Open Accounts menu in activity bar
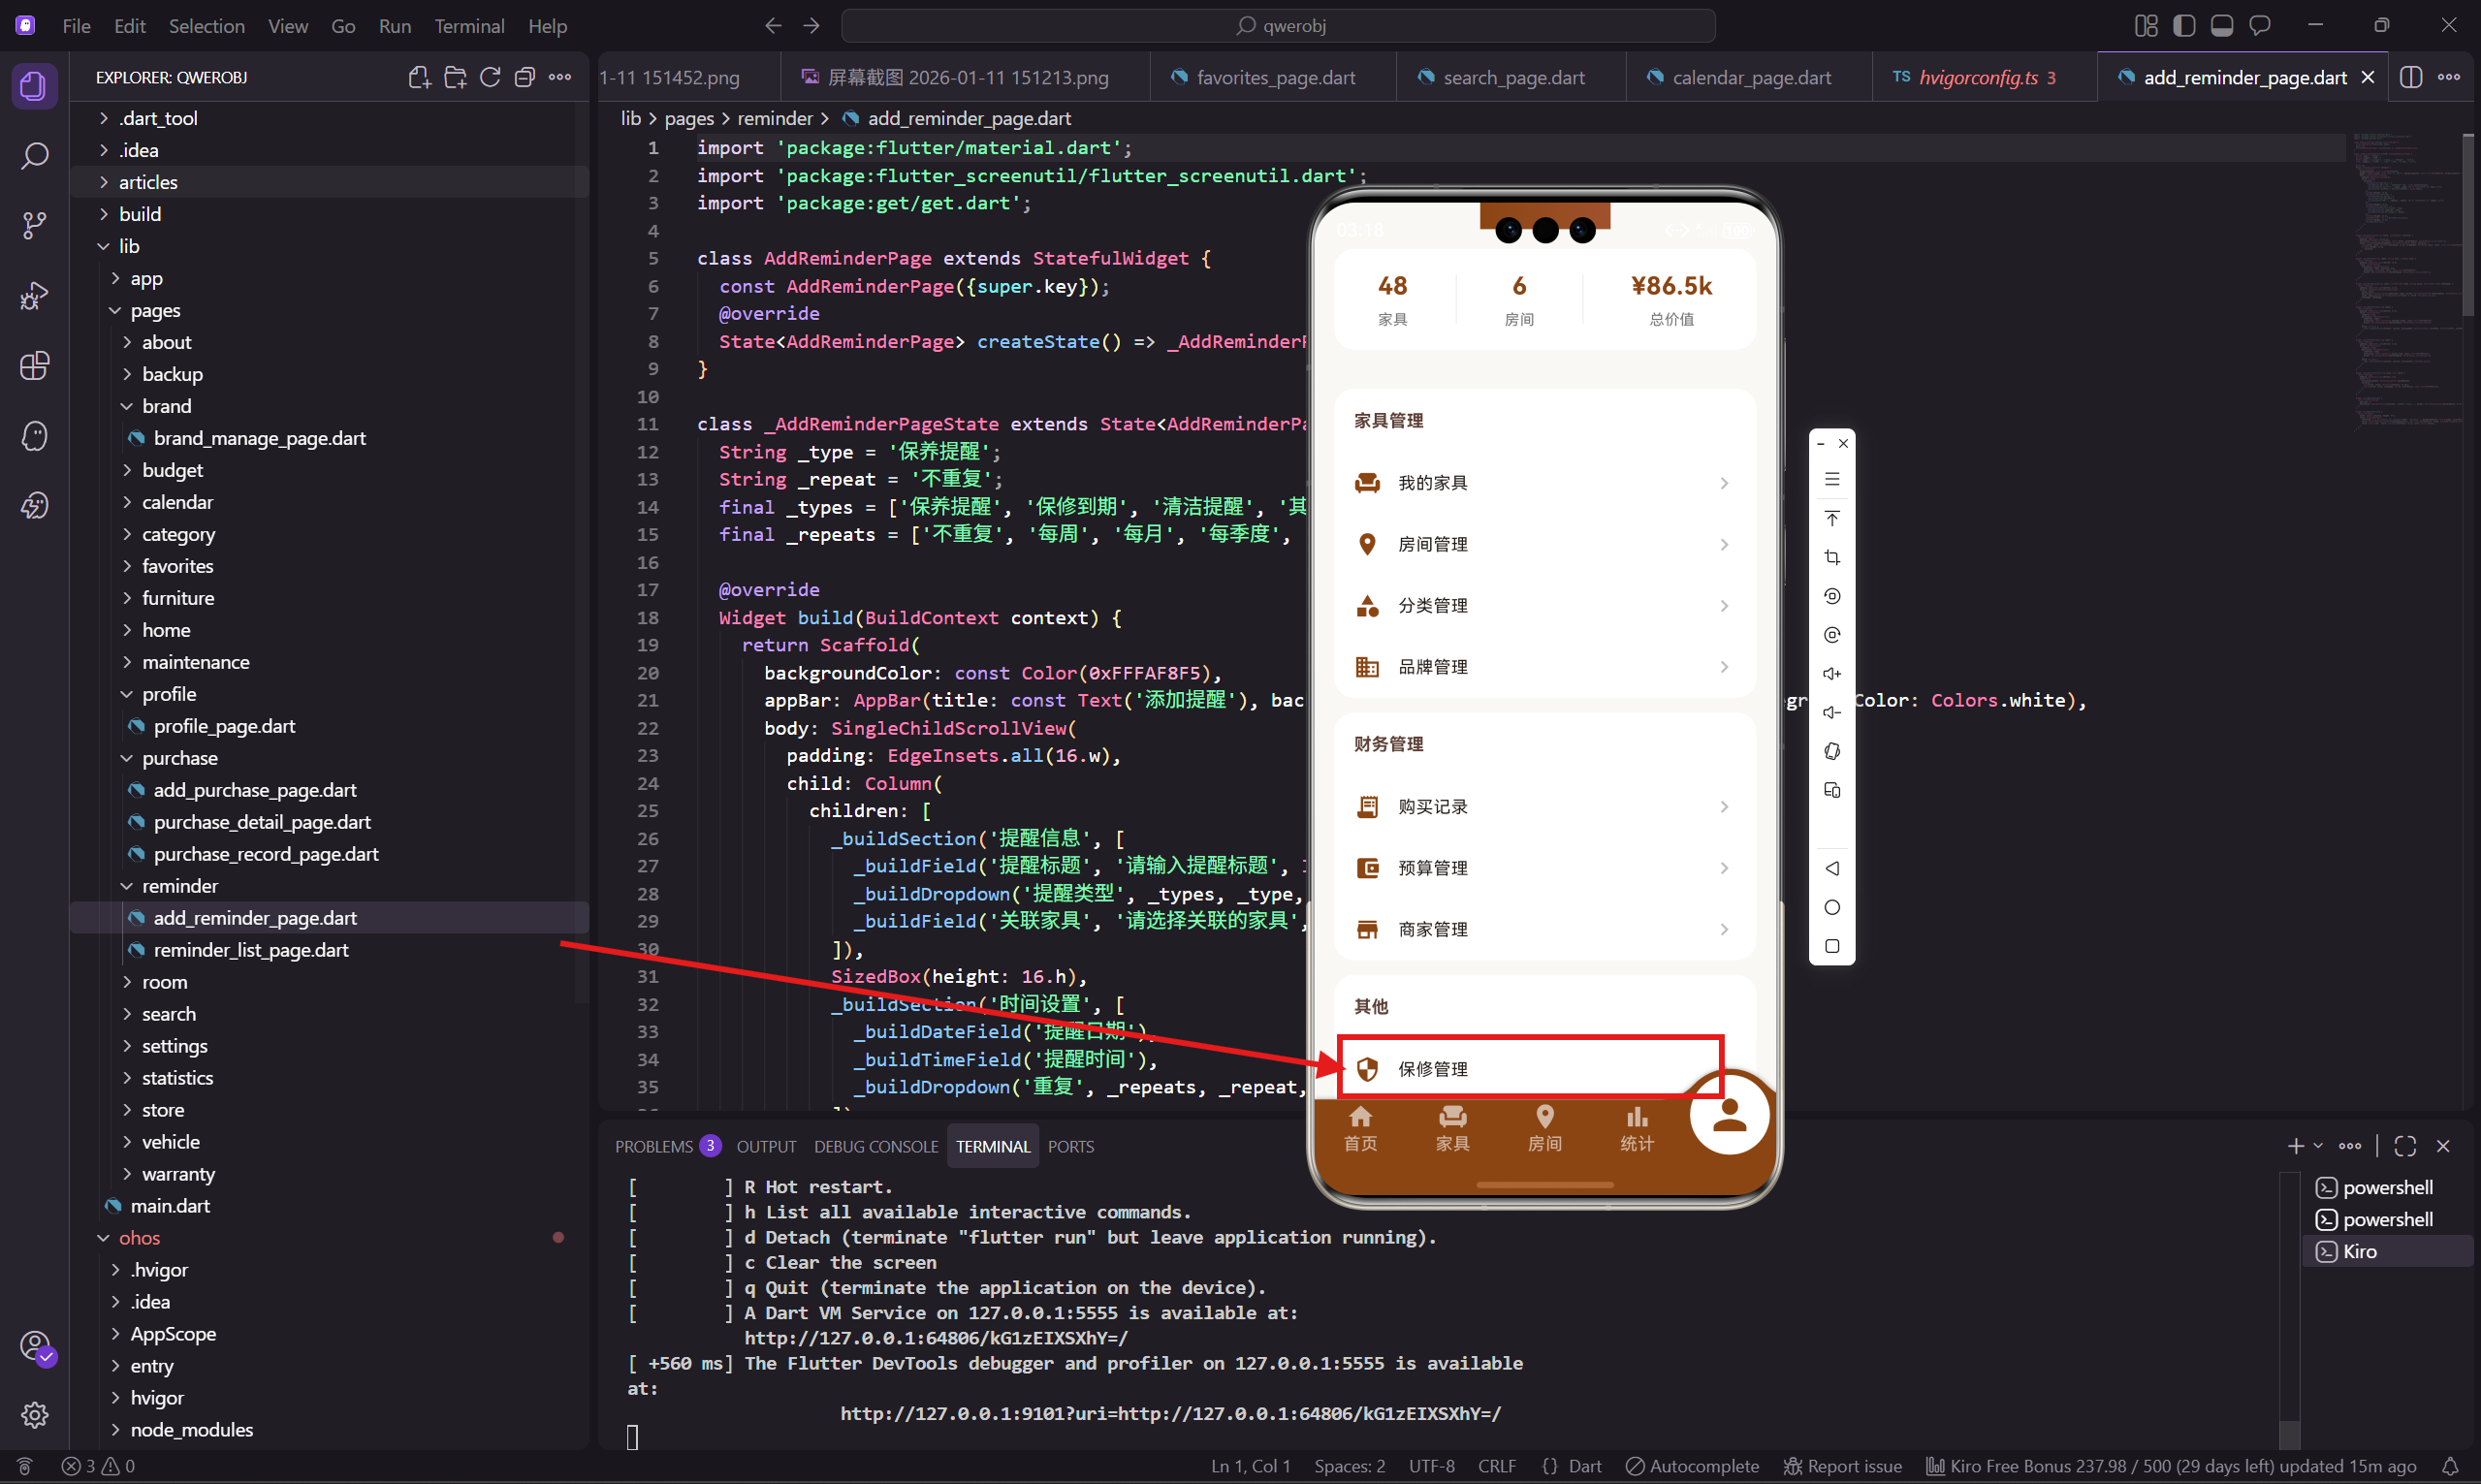This screenshot has height=1484, width=2481. tap(34, 1346)
